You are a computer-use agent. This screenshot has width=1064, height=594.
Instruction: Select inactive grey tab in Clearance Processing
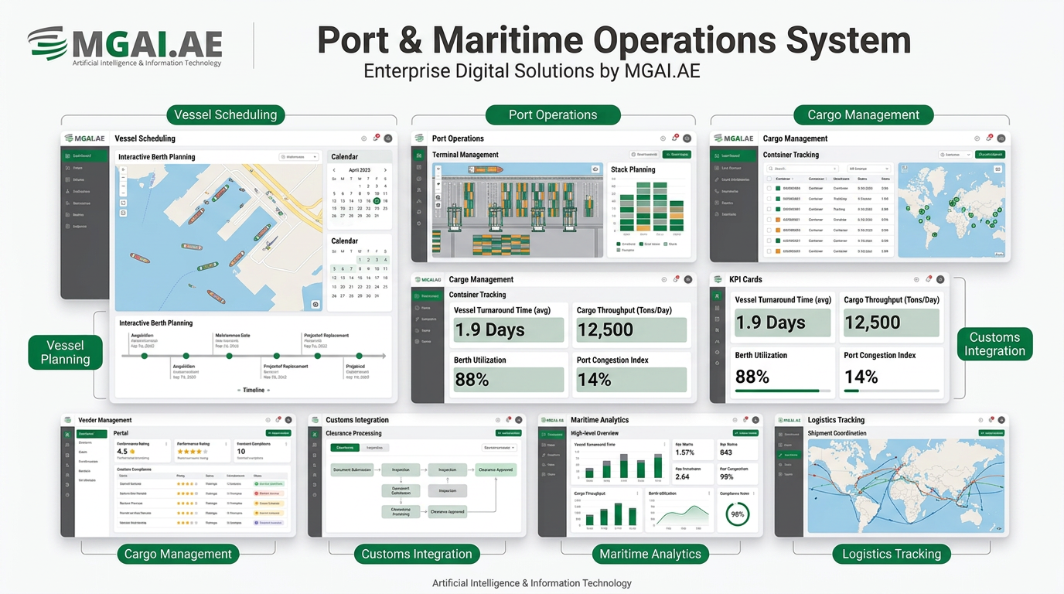[375, 447]
